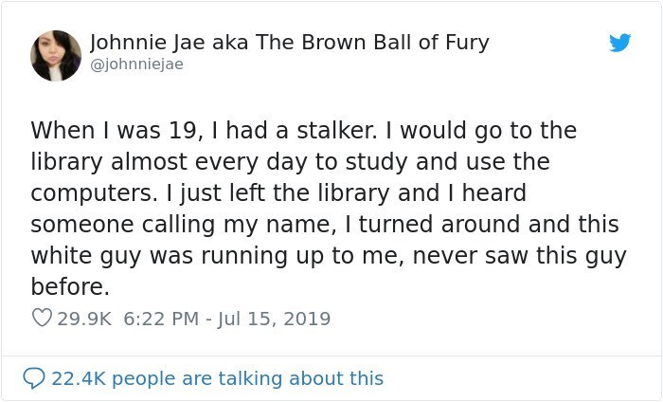The image size is (663, 402).
Task: Open the @johnniejae handle link
Action: (136, 64)
